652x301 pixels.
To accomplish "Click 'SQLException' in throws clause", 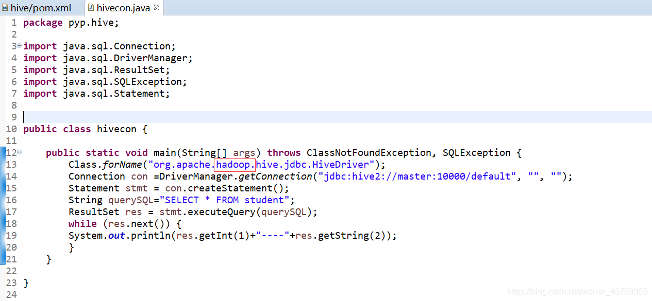I will coord(477,153).
